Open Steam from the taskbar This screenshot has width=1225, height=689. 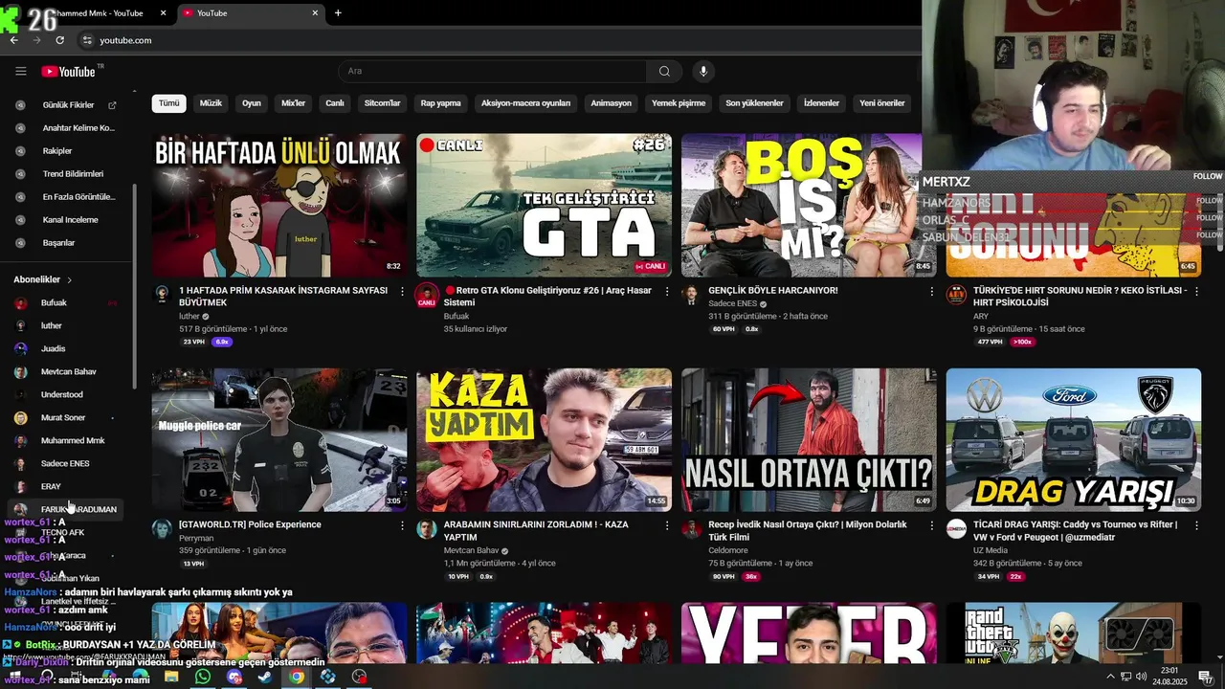click(x=265, y=677)
